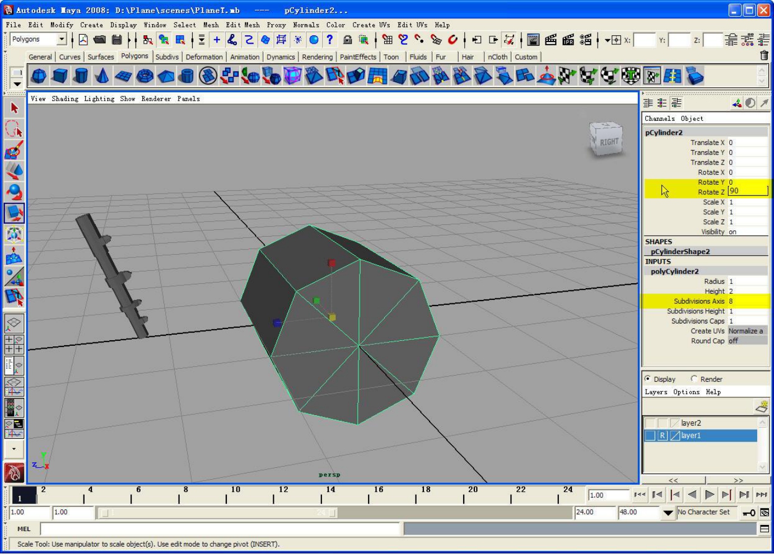The image size is (774, 554).
Task: Create a new scene icon
Action: (83, 40)
